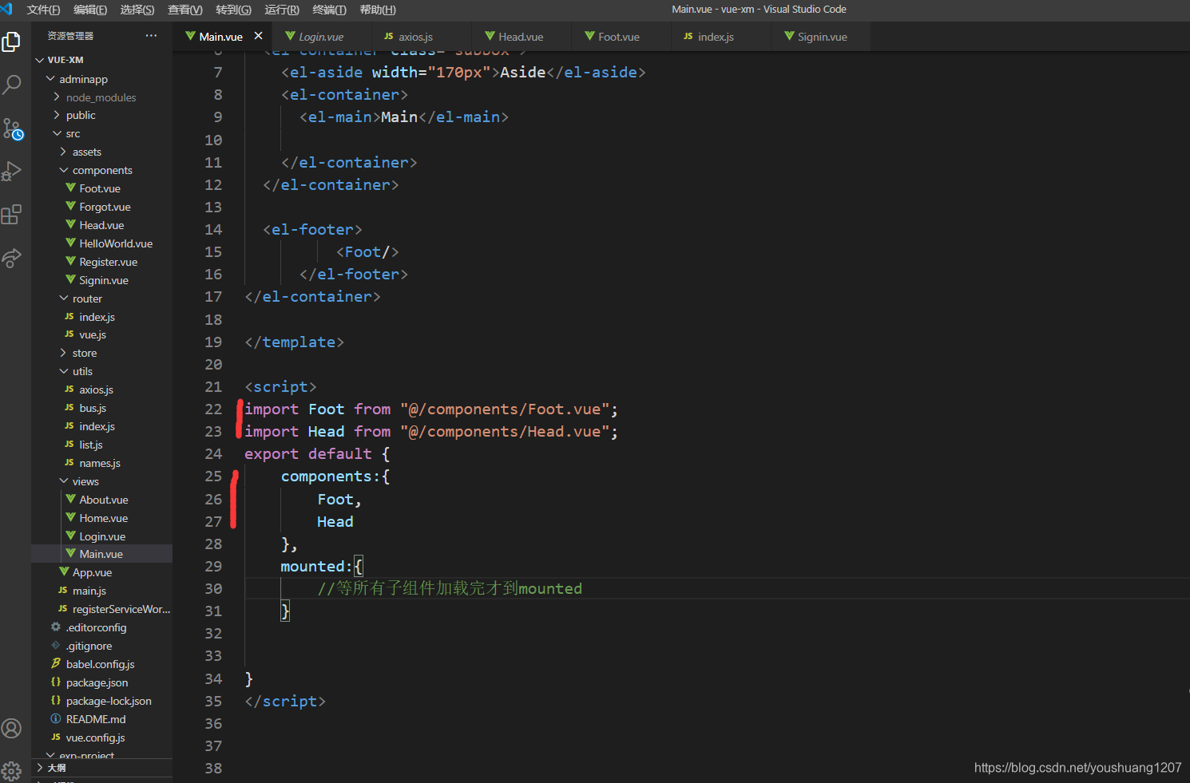The height and width of the screenshot is (783, 1190).
Task: Open .editorconfig in the file tree
Action: point(101,627)
